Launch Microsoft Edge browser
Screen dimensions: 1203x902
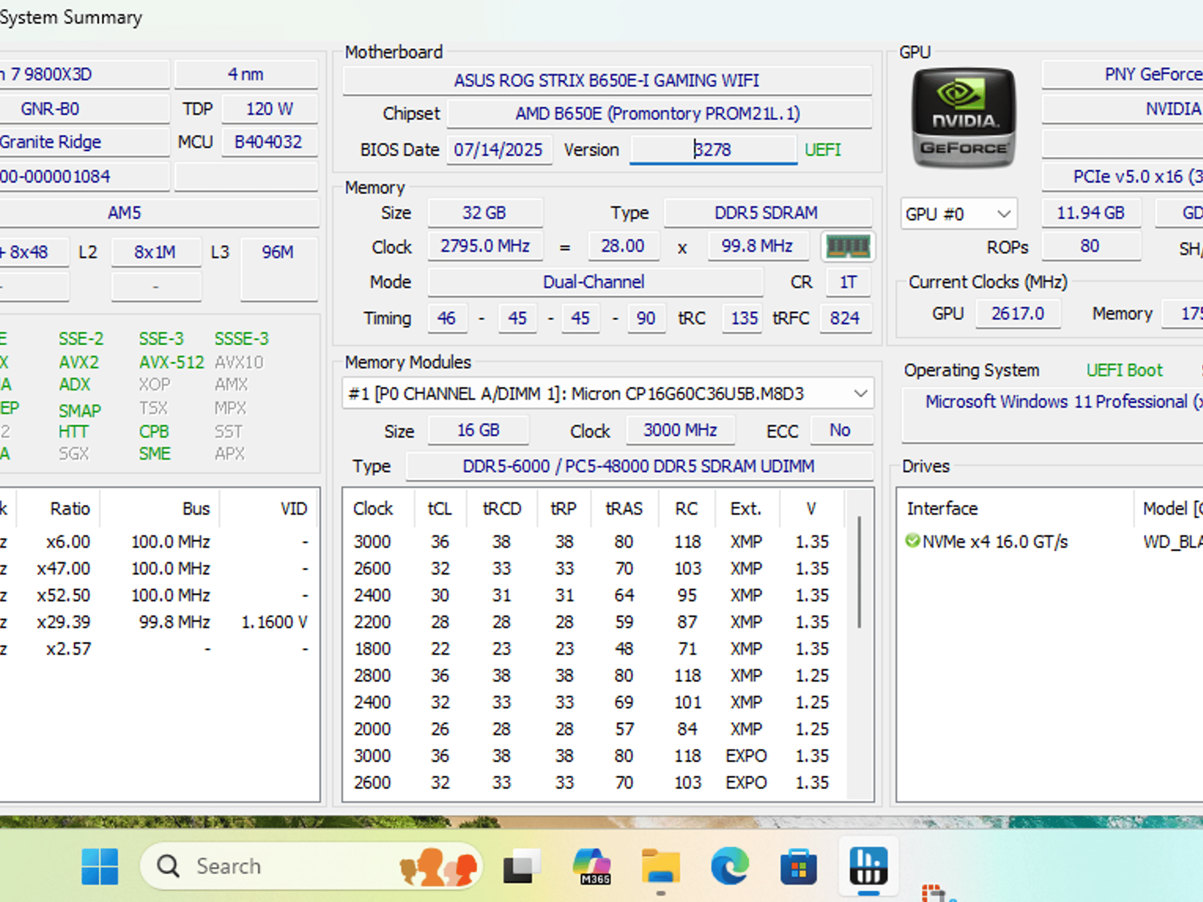[730, 866]
